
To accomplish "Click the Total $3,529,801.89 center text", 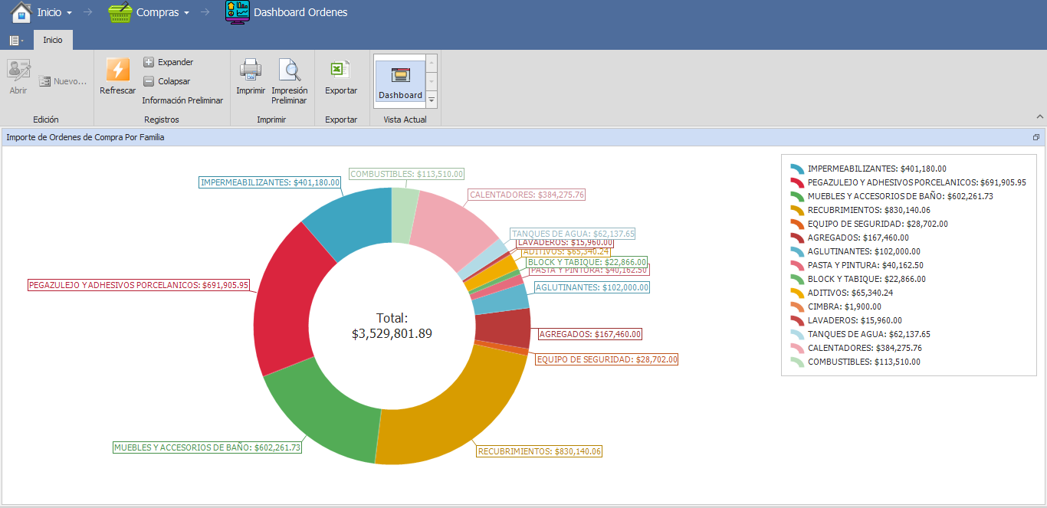I will click(x=392, y=326).
